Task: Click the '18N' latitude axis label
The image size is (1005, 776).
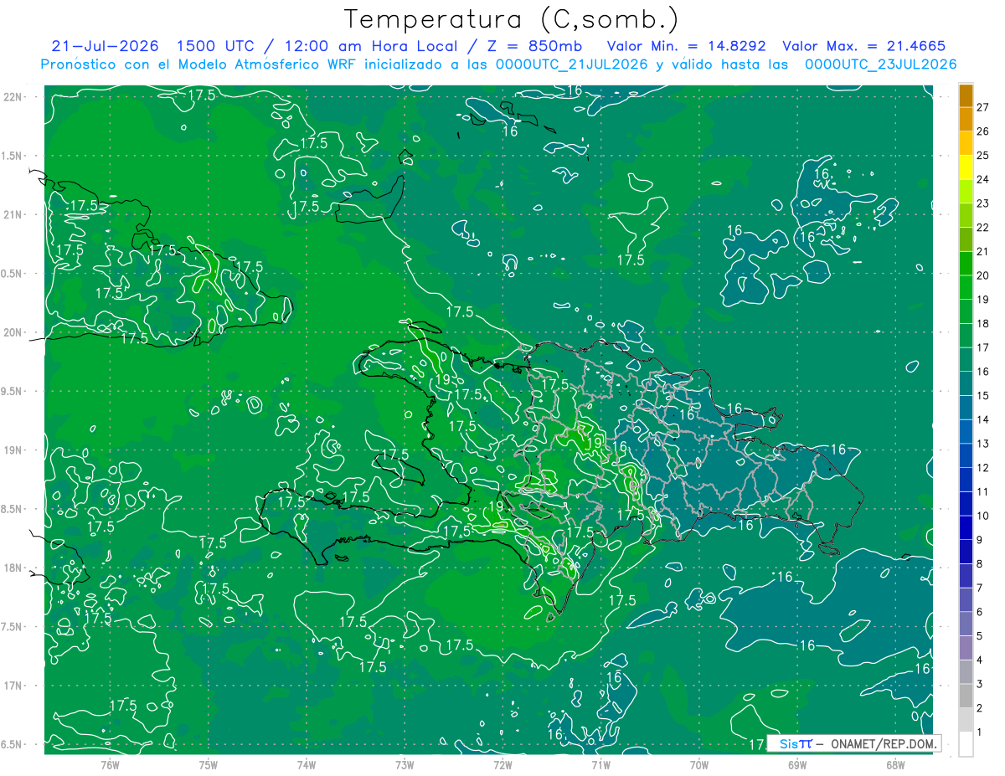Action: (x=13, y=568)
